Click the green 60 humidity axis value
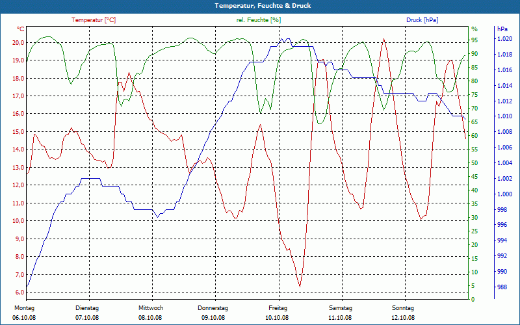520x325 pixels. click(474, 136)
